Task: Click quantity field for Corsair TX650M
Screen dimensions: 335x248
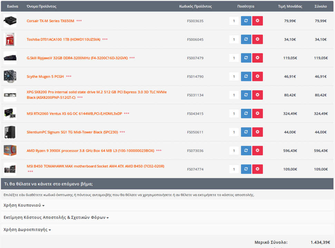Action: tap(234, 21)
